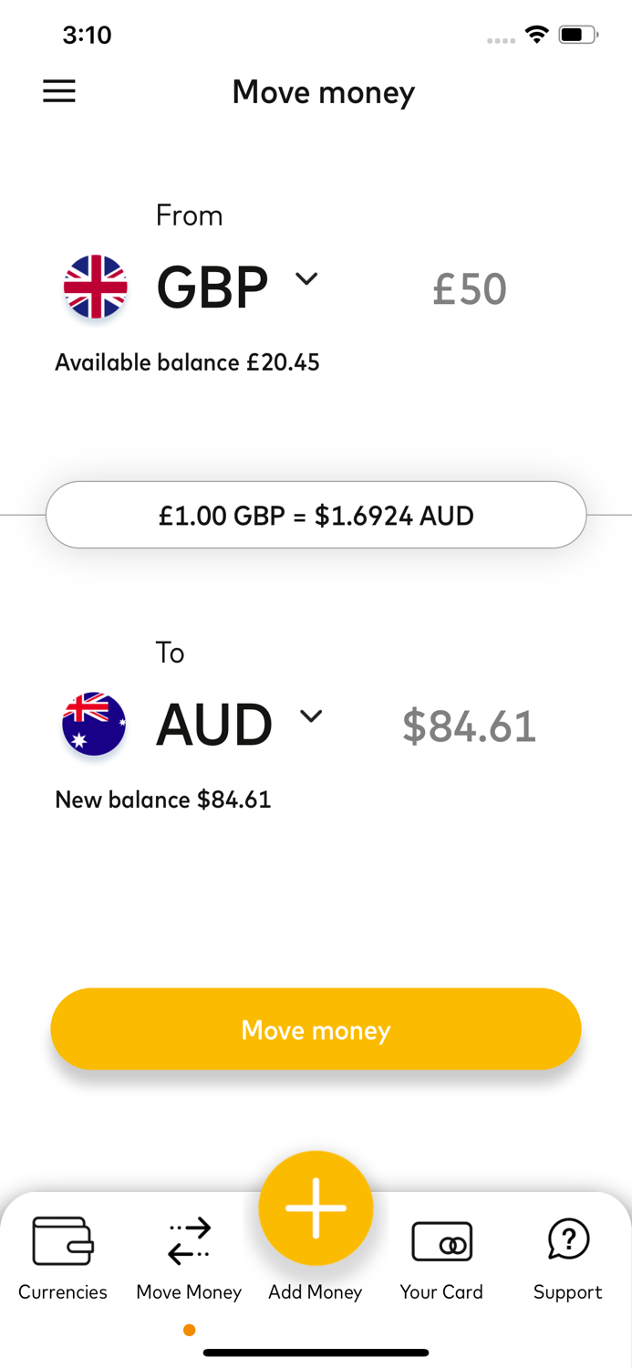Tap the New balance $84.61 text
Viewport: 632px width, 1369px height.
[162, 799]
